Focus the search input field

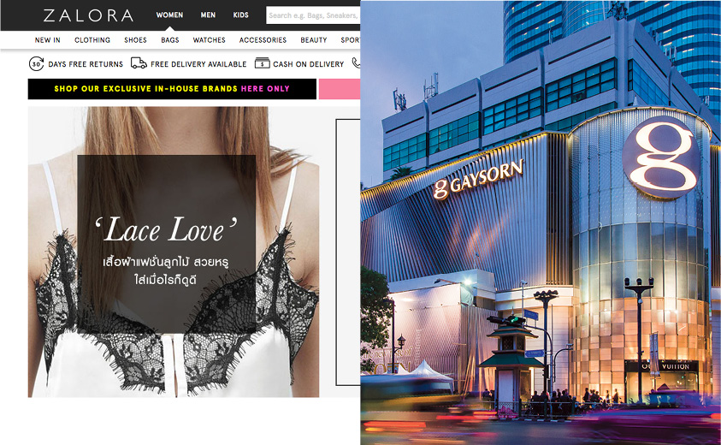pyautogui.click(x=313, y=15)
